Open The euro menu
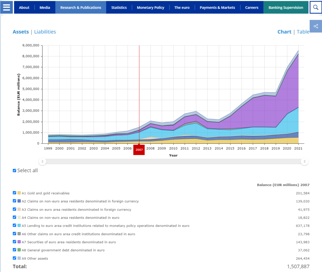The image size is (322, 272). [182, 8]
